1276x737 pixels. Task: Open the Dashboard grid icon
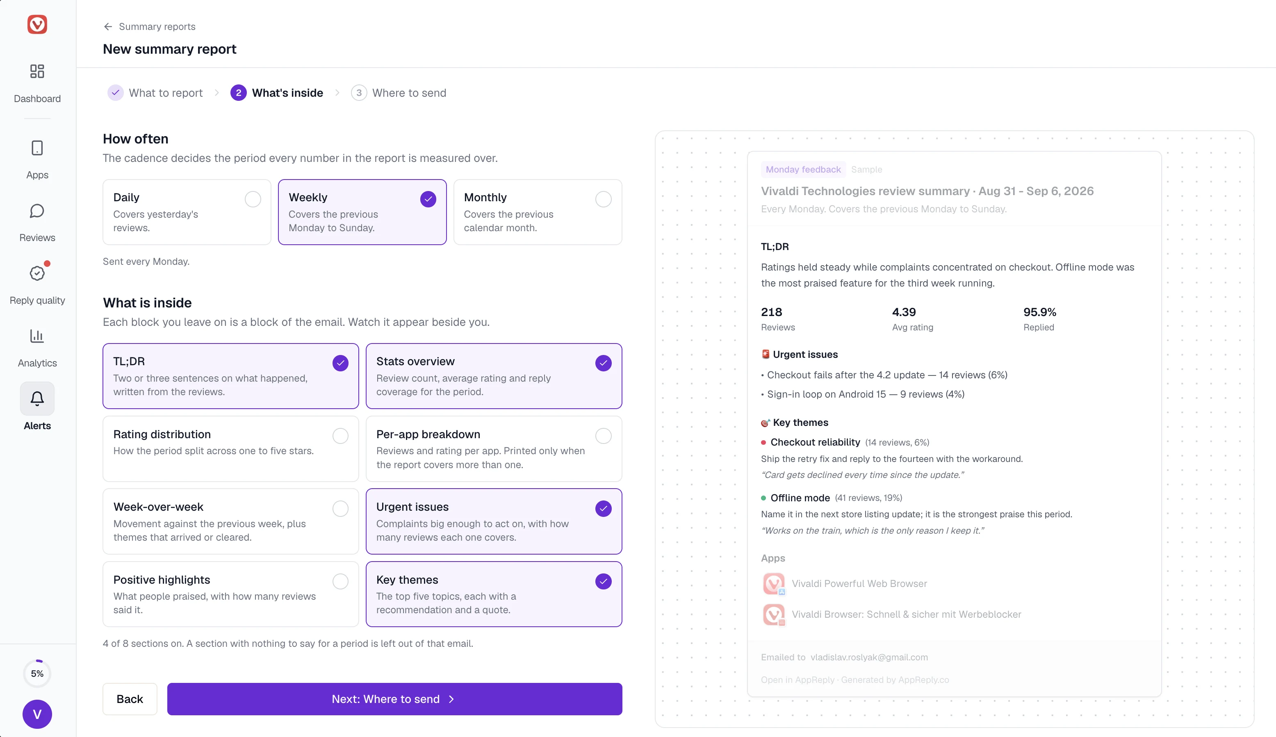click(37, 71)
